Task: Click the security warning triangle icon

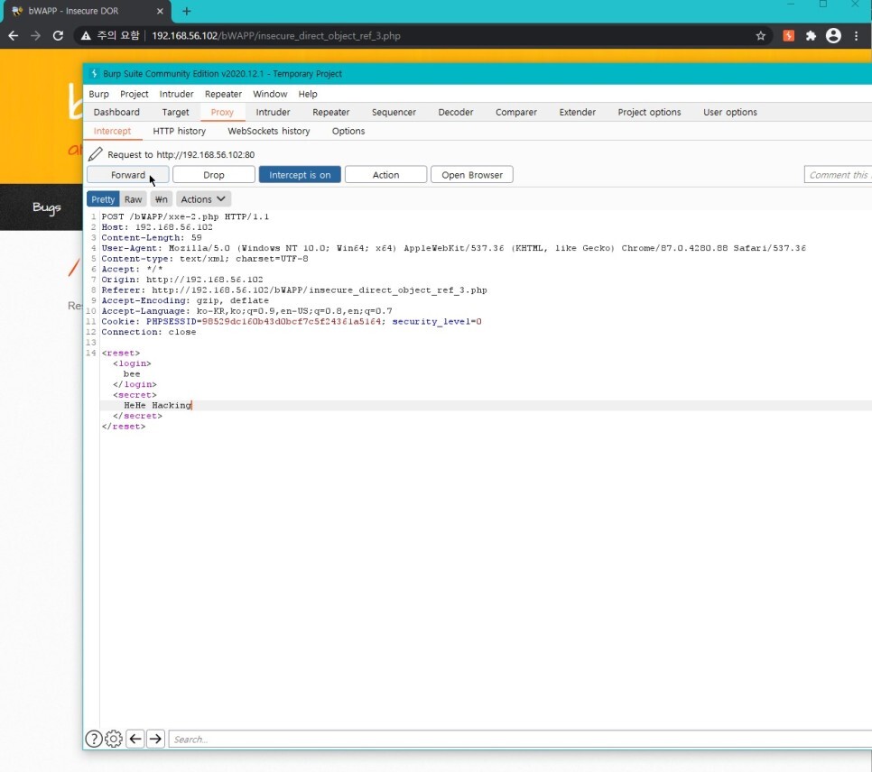Action: pyautogui.click(x=86, y=35)
